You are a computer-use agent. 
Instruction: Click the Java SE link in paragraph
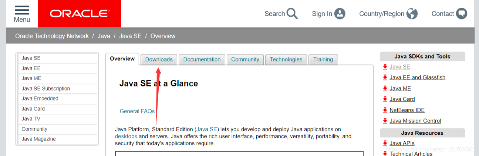(207, 130)
